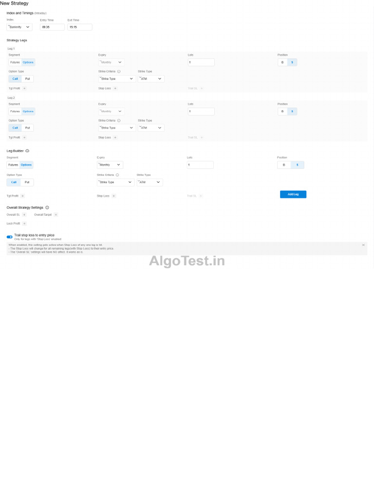Edit the Exit Time field 15:15

(x=79, y=27)
